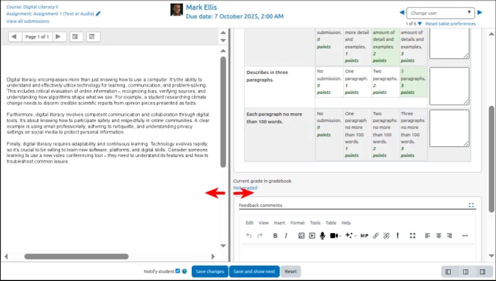Image resolution: width=496 pixels, height=281 pixels.
Task: Click the Save and show next button
Action: point(254,271)
